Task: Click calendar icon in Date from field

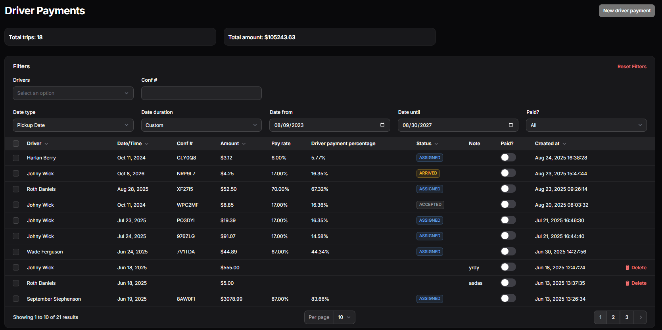Action: click(382, 125)
